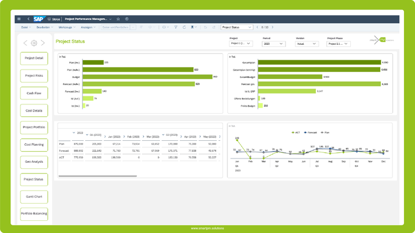Expand the Feb (2023) column
Screen dimensions: 415x233
124,136
